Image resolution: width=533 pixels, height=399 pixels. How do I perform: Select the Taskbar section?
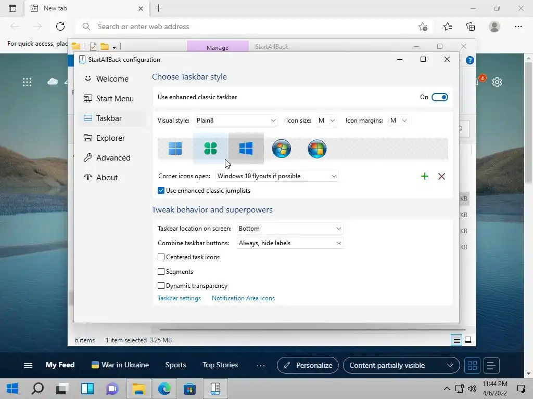pyautogui.click(x=112, y=118)
